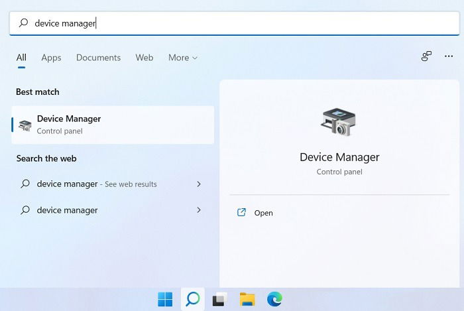Click the large Device Manager preview icon
The image size is (464, 311).
click(339, 122)
